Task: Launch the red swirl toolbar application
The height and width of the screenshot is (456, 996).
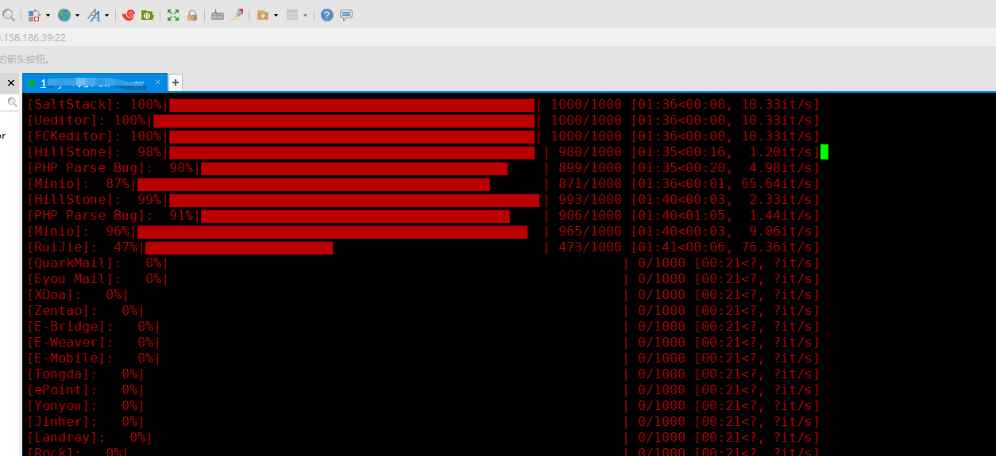Action: click(129, 15)
